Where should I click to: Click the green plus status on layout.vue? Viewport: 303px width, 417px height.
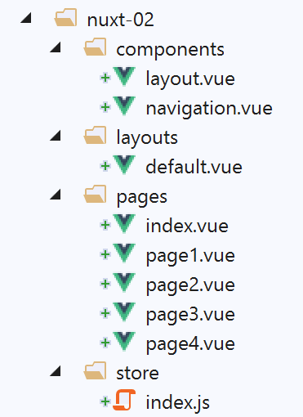(105, 78)
